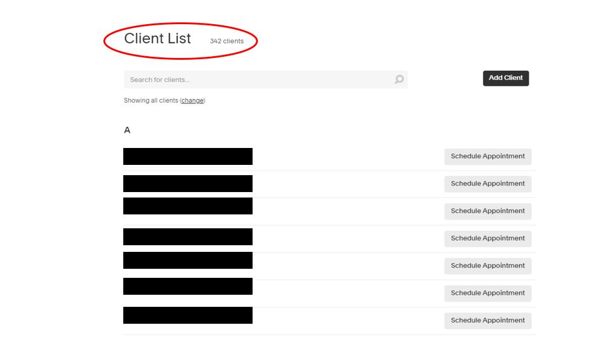
Task: Schedule appointment for fifth client
Action: (488, 266)
